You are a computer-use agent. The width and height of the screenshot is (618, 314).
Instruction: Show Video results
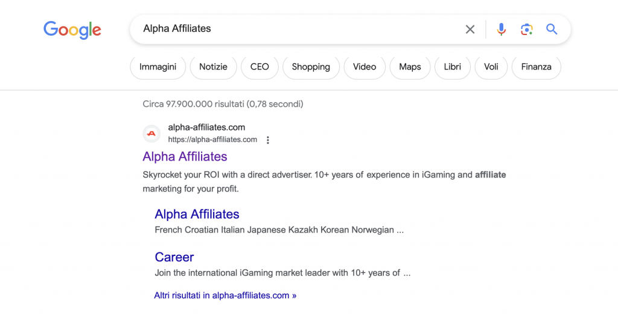point(365,67)
